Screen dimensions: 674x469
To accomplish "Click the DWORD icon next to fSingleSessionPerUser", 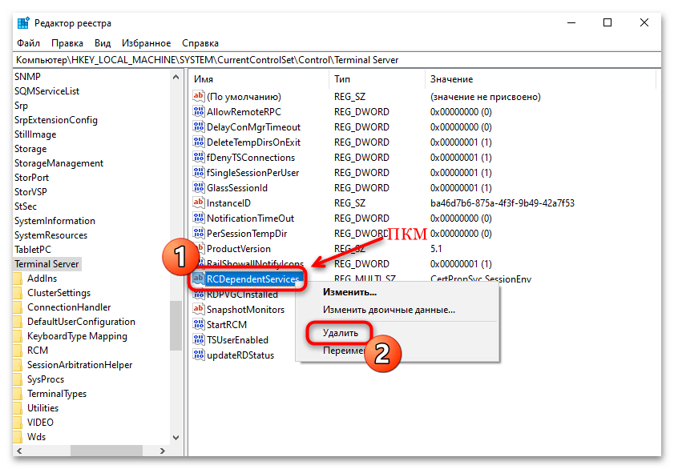I will click(x=198, y=173).
